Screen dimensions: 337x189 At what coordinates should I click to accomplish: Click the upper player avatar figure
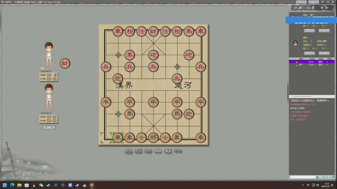coord(49,54)
